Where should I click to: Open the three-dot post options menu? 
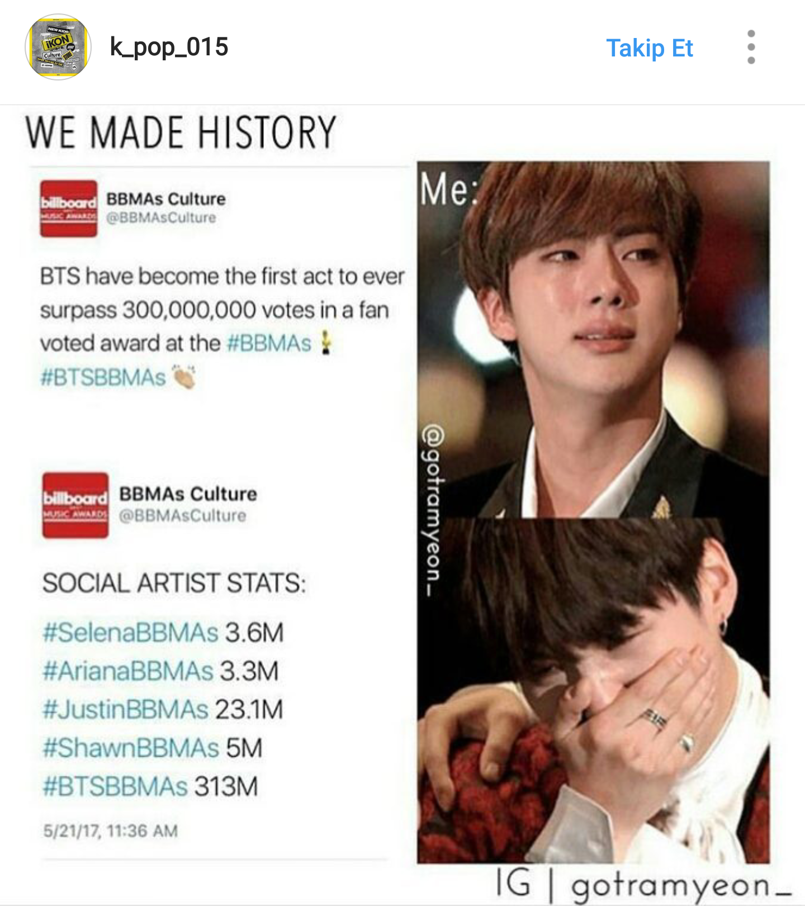click(751, 47)
